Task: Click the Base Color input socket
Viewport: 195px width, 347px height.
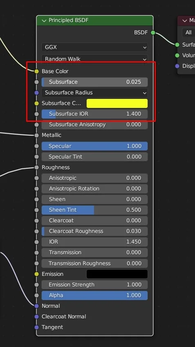Action: [36, 71]
